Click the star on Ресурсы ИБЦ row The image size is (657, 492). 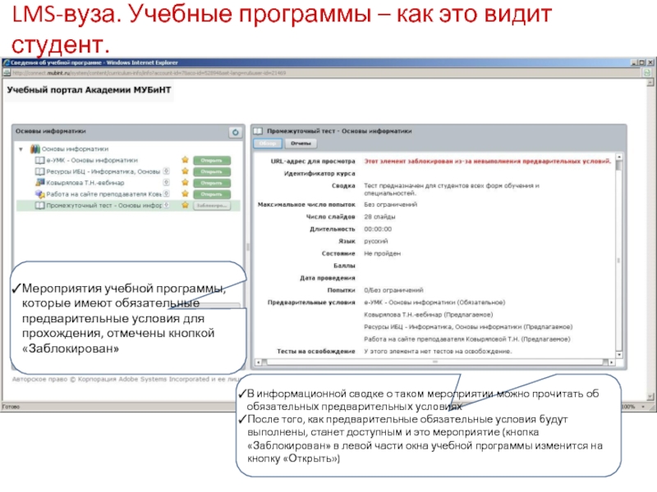186,171
